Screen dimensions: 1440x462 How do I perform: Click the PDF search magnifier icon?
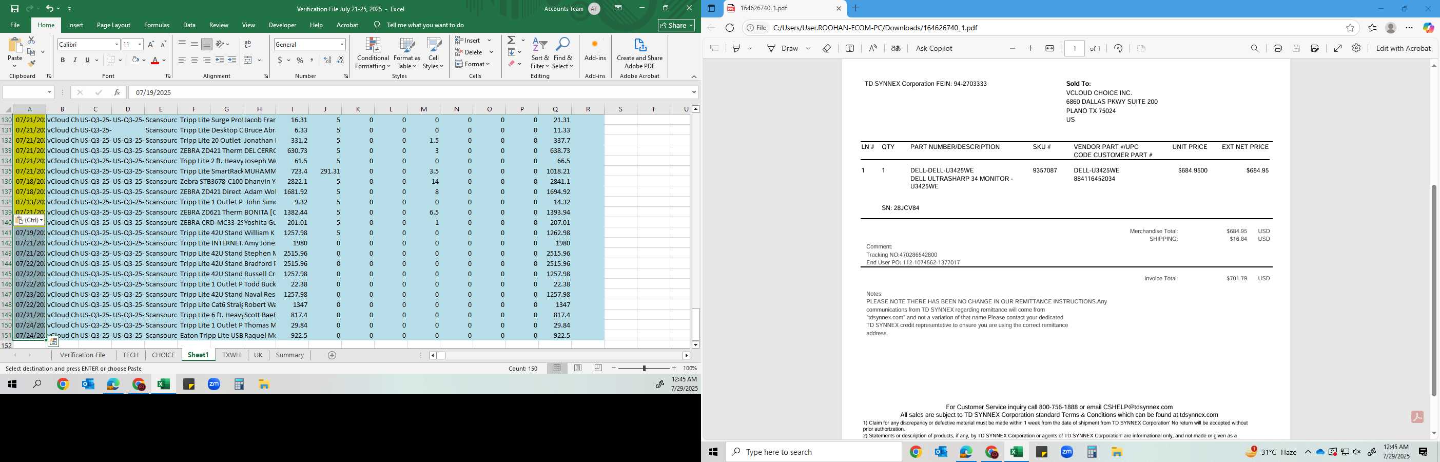[x=1254, y=49]
